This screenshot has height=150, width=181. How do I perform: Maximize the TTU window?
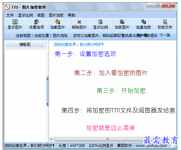coord(158,5)
